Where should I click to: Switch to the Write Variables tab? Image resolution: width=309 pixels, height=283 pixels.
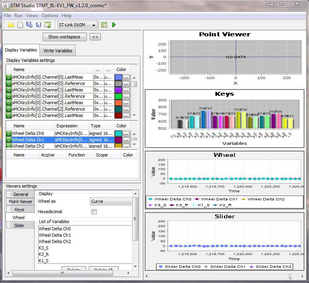point(58,51)
